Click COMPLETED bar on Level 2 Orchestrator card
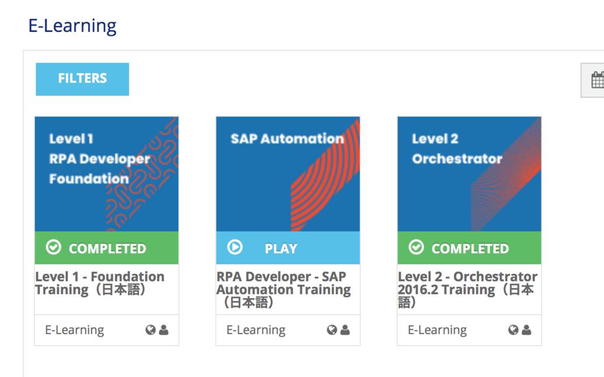Viewport: 604px width, 377px height. pyautogui.click(x=470, y=248)
